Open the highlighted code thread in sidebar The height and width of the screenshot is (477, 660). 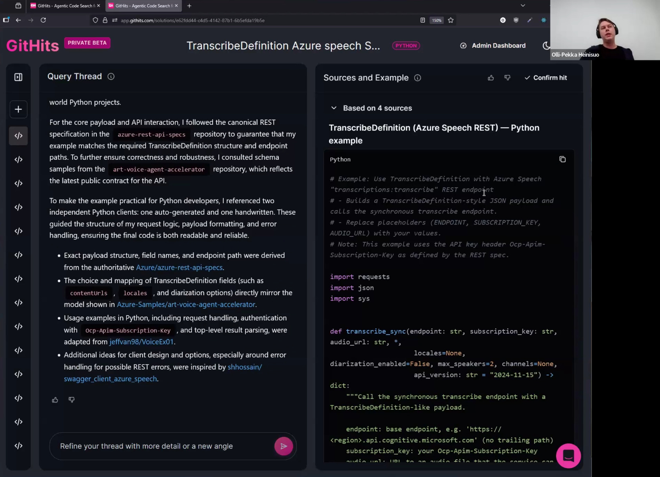pyautogui.click(x=18, y=136)
